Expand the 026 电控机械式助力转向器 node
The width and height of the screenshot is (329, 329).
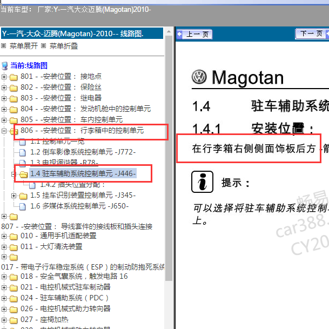coord(4,309)
